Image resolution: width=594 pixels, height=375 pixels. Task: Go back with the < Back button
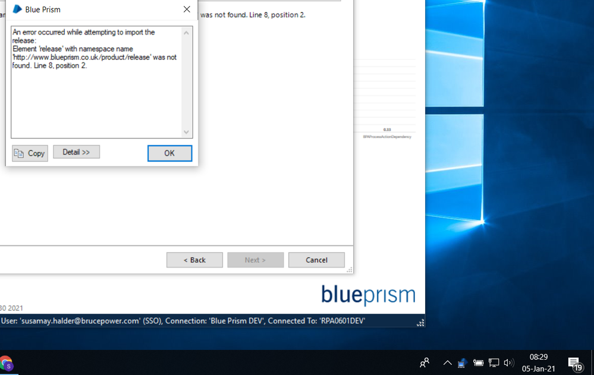[194, 260]
